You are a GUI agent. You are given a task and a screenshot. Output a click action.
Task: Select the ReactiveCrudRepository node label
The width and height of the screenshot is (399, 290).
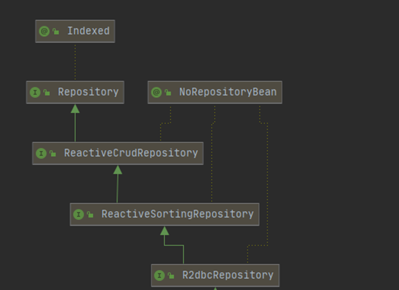click(131, 153)
